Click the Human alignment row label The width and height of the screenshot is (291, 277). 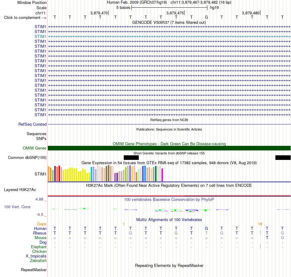(x=40, y=229)
